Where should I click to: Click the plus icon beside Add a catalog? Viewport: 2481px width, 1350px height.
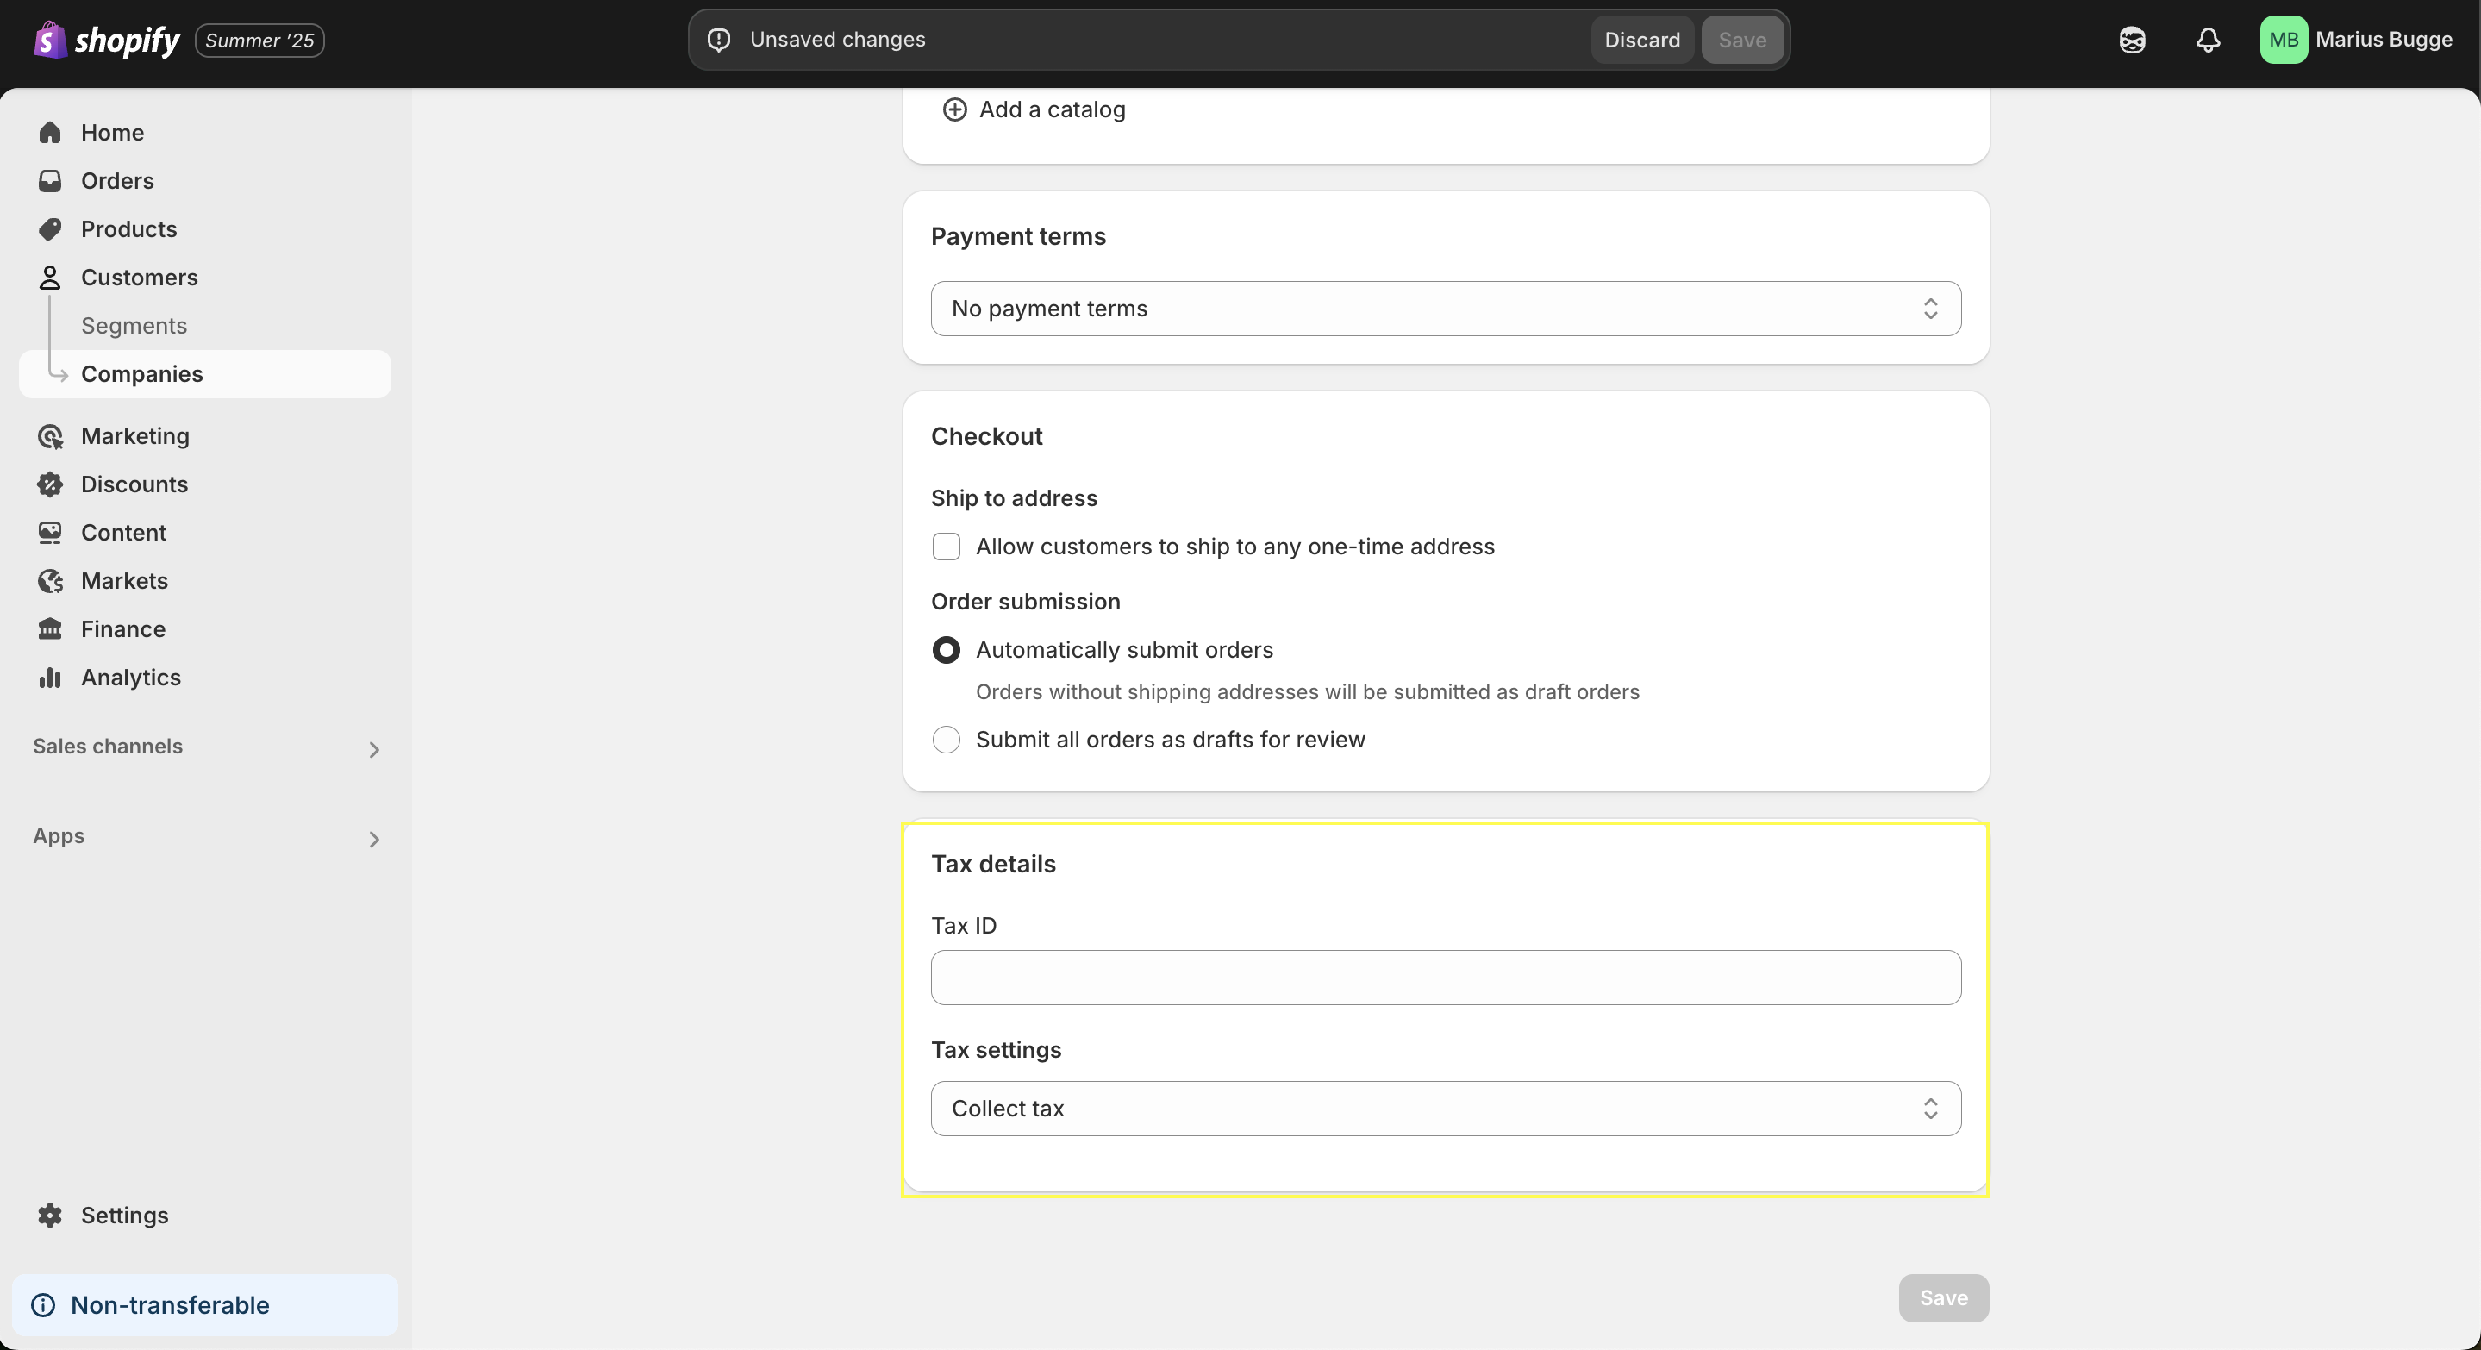coord(954,109)
